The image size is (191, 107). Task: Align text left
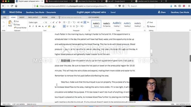pos(64,26)
